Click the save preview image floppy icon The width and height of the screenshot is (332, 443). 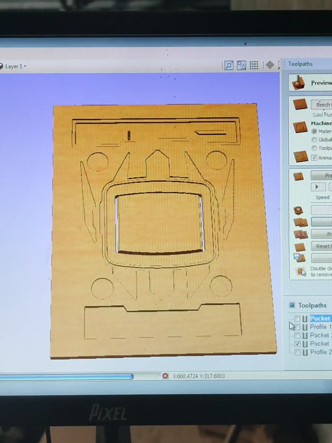coord(299,258)
